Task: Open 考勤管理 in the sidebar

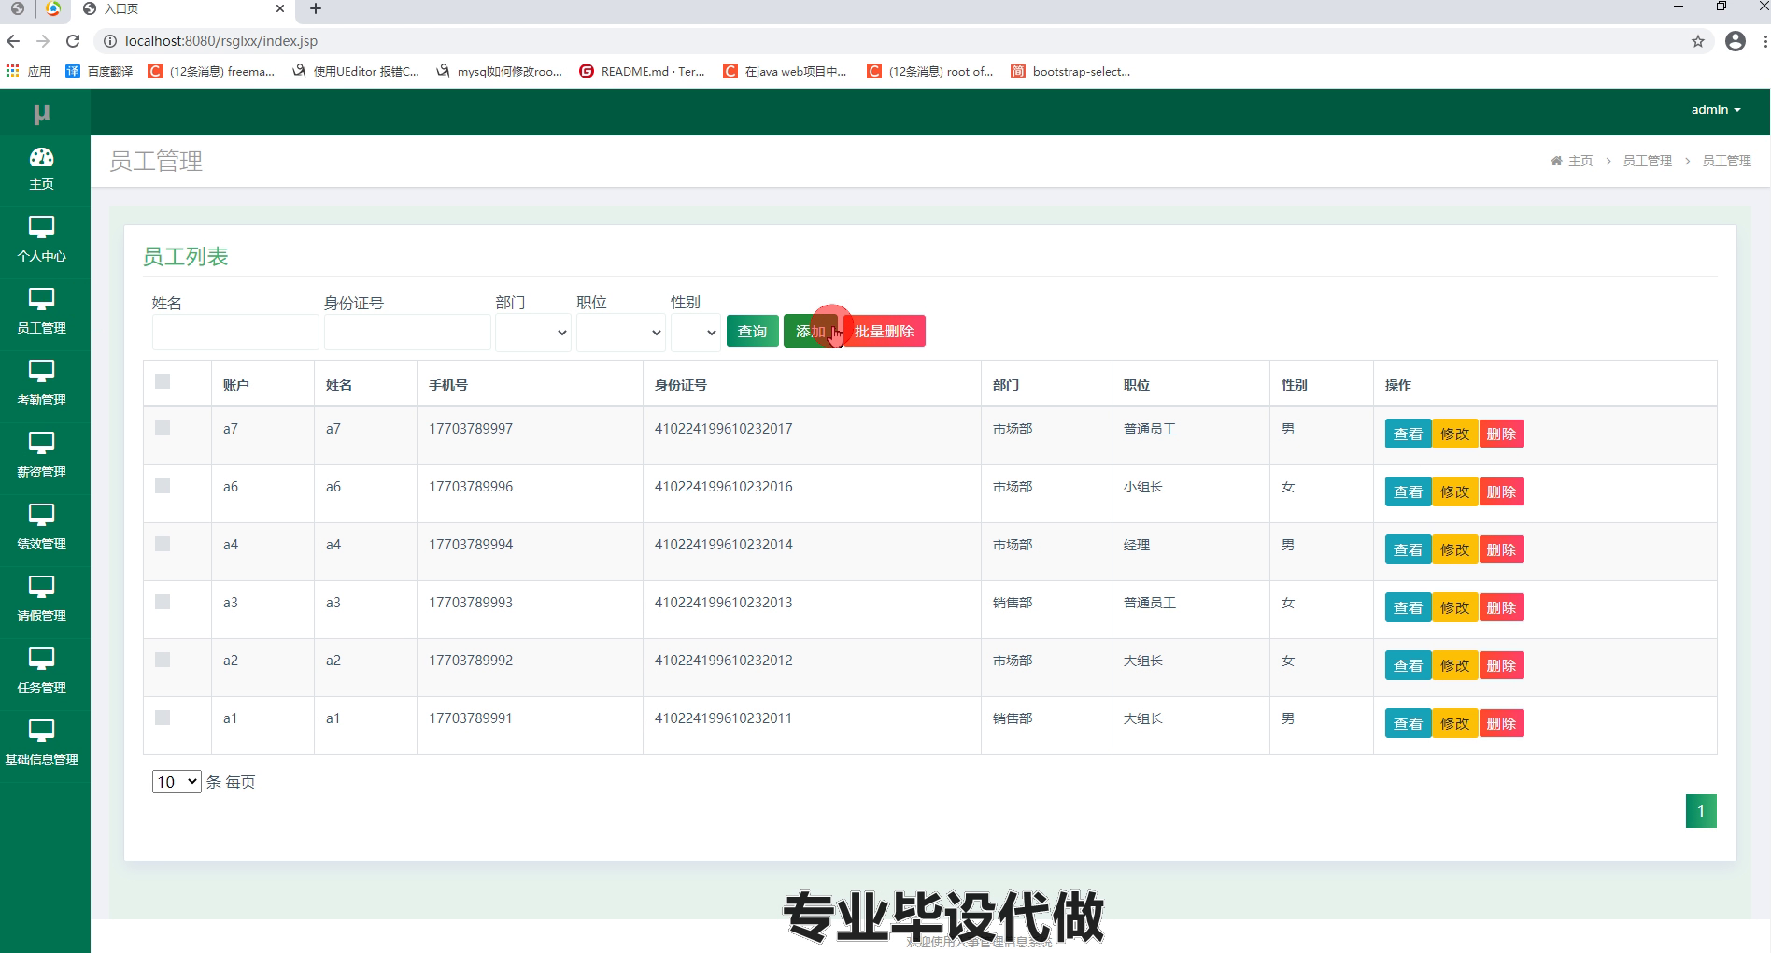Action: (41, 383)
